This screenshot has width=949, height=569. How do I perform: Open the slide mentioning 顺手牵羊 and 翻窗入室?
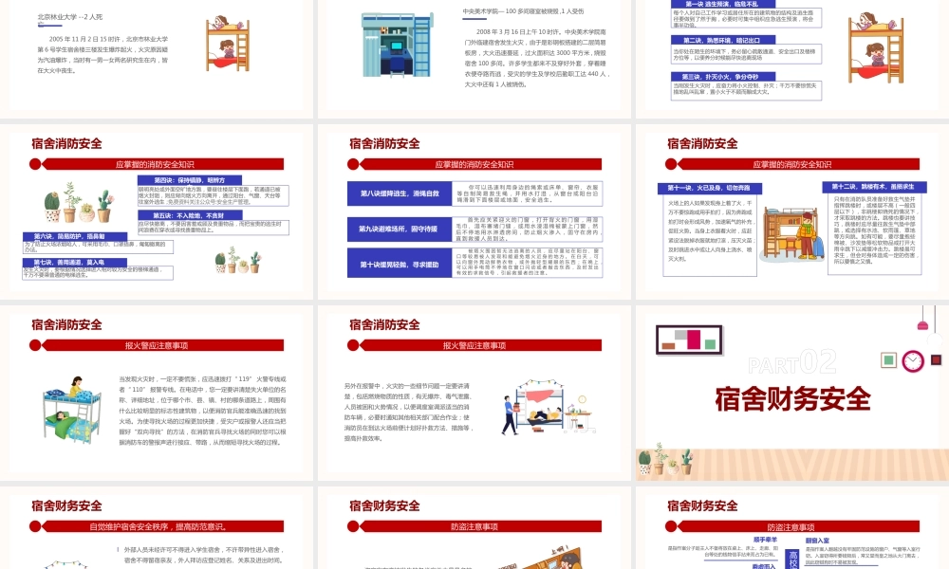point(792,528)
